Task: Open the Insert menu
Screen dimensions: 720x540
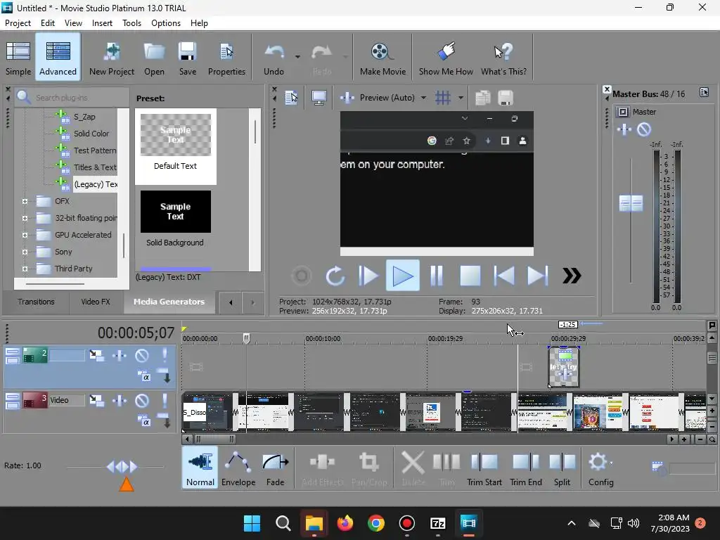Action: point(102,23)
